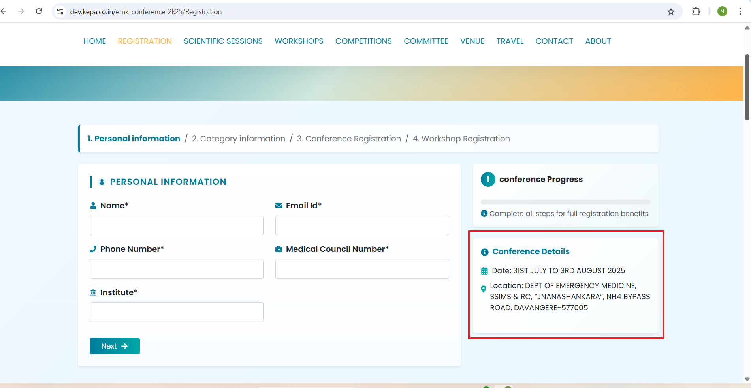Image resolution: width=751 pixels, height=388 pixels.
Task: Open the Chrome three-dot menu
Action: pos(740,11)
